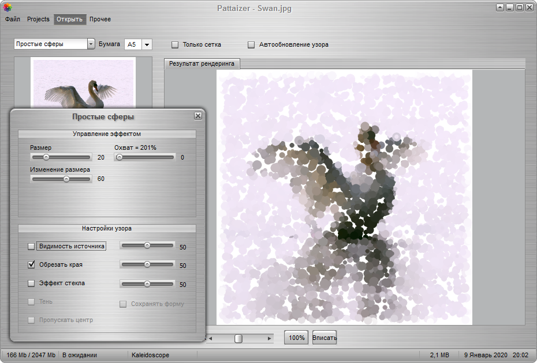Close the Простые сферы panel
537x363 pixels.
click(198, 116)
